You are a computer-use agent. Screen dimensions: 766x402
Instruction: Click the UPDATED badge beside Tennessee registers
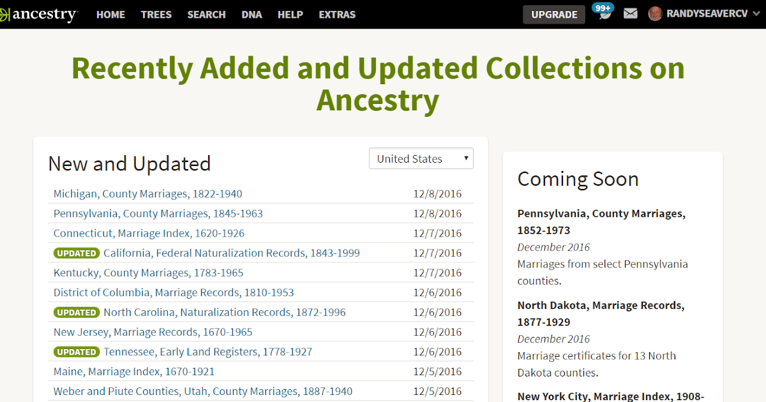point(77,352)
